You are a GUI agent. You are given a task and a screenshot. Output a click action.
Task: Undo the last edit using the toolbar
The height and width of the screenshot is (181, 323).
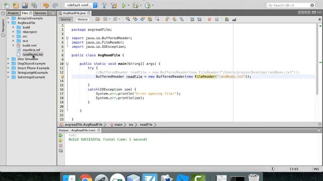click(x=46, y=6)
